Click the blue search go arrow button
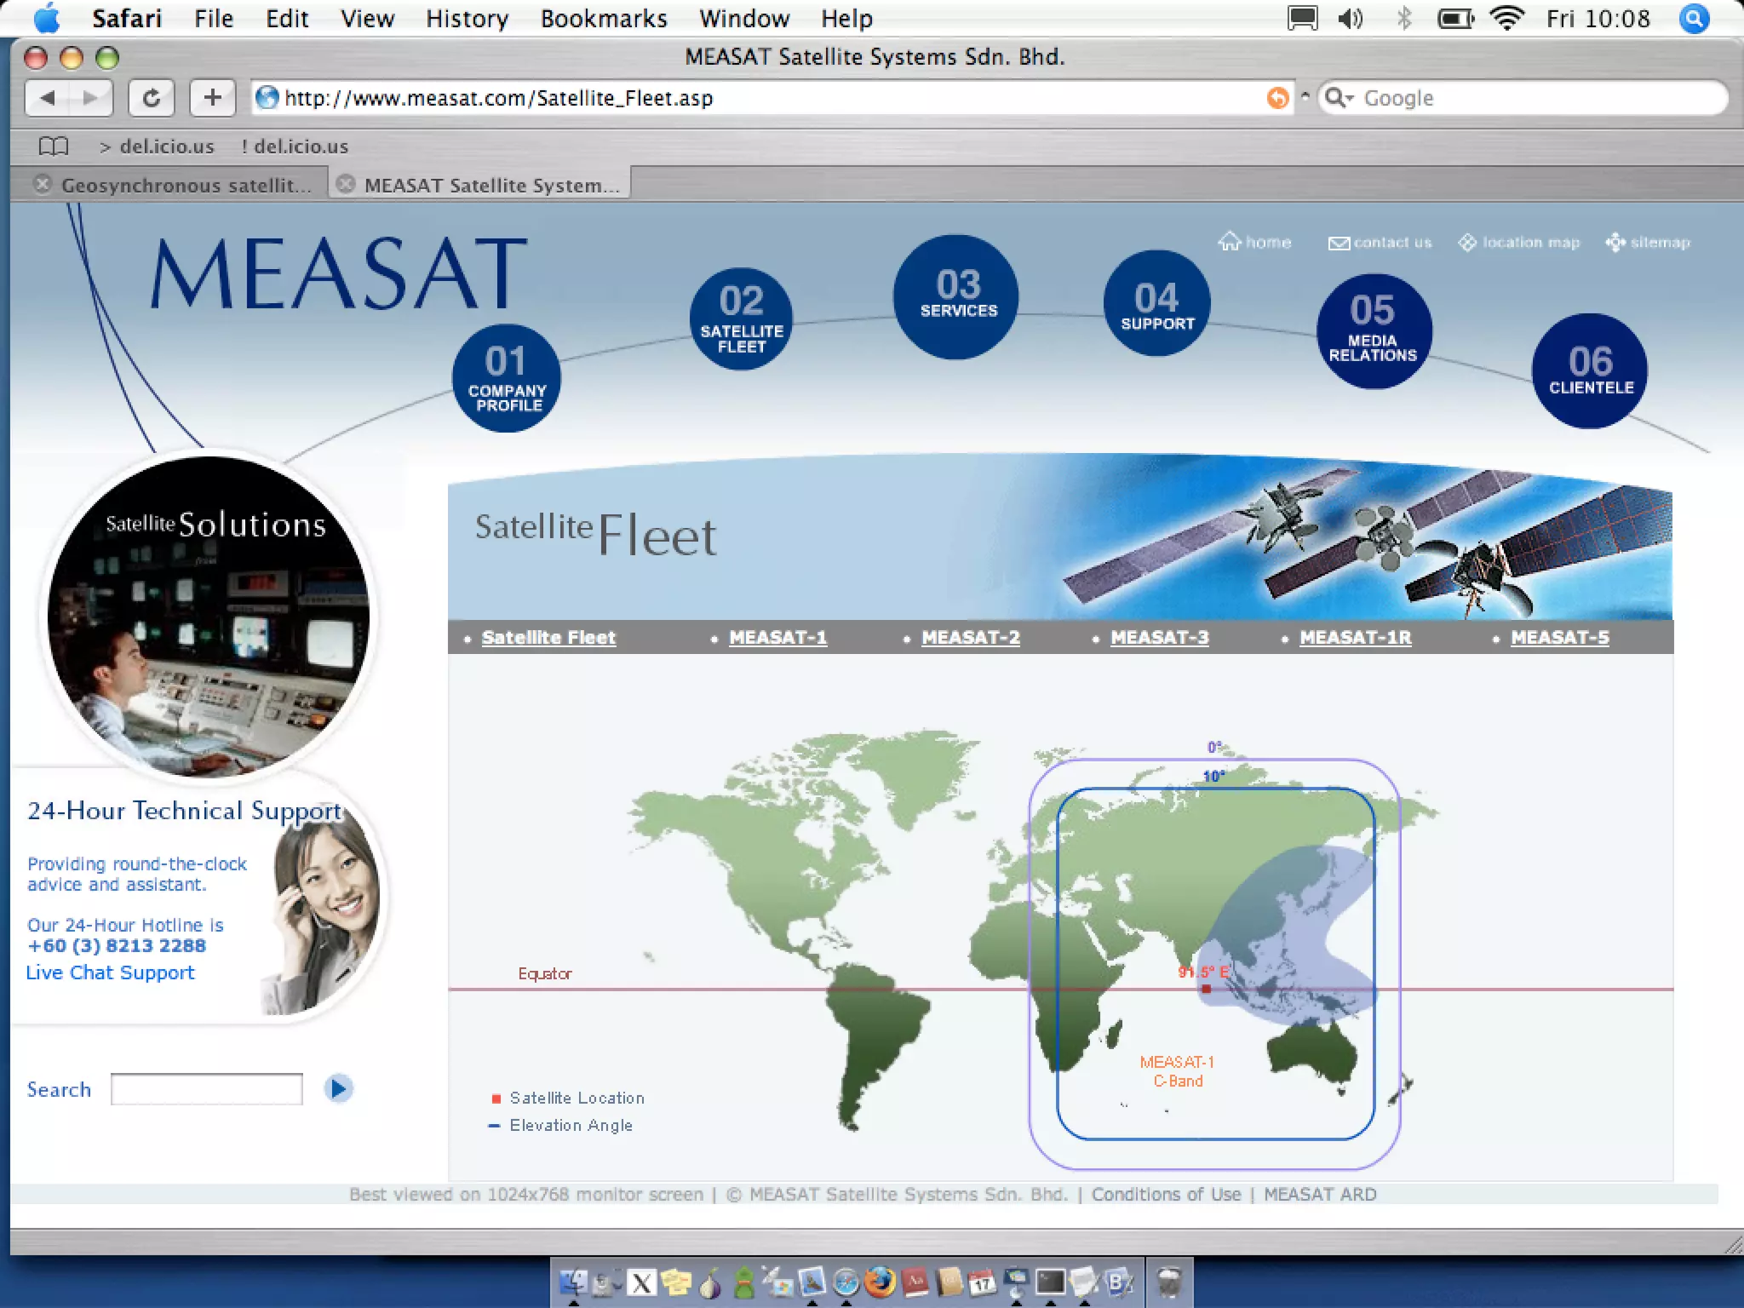The height and width of the screenshot is (1308, 1744). pyautogui.click(x=338, y=1088)
